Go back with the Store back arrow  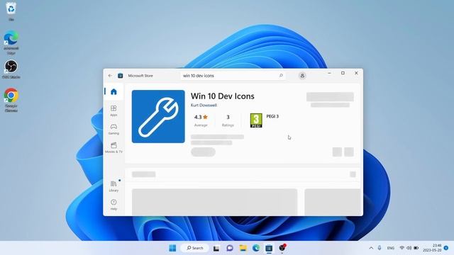point(110,76)
